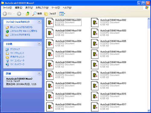Viewport: 151px width, 113px height.
Task: Open the Search (検索) magnifier tool
Action: 37,14
